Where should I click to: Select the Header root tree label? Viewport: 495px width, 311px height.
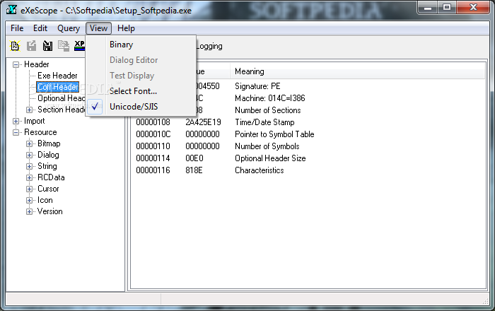point(37,64)
